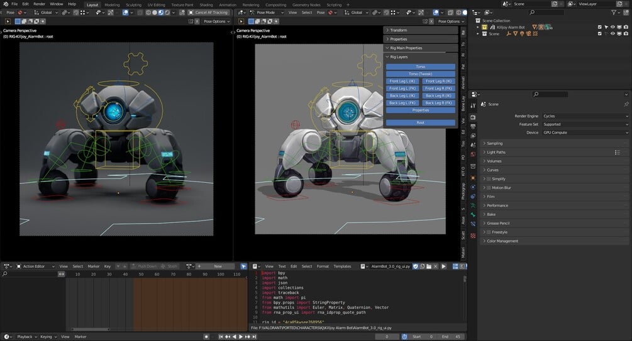Open the outliner filter funnel icon
Image resolution: width=632 pixels, height=341 pixels.
coord(614,13)
